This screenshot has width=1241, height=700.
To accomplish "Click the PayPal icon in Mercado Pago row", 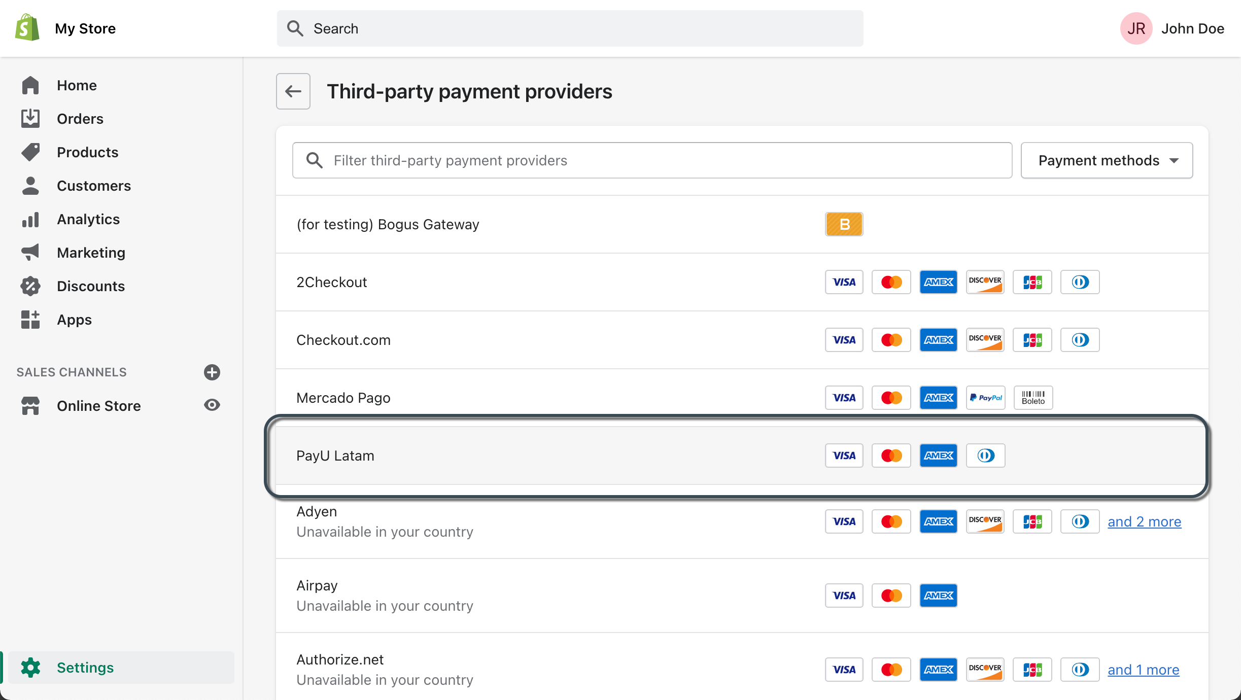I will (985, 398).
